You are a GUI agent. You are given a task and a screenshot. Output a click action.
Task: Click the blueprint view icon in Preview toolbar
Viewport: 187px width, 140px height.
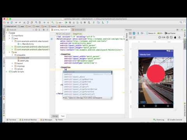point(134,33)
